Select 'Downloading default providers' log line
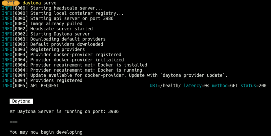Image resolution: width=271 pixels, height=136 pixels. (x=54, y=39)
